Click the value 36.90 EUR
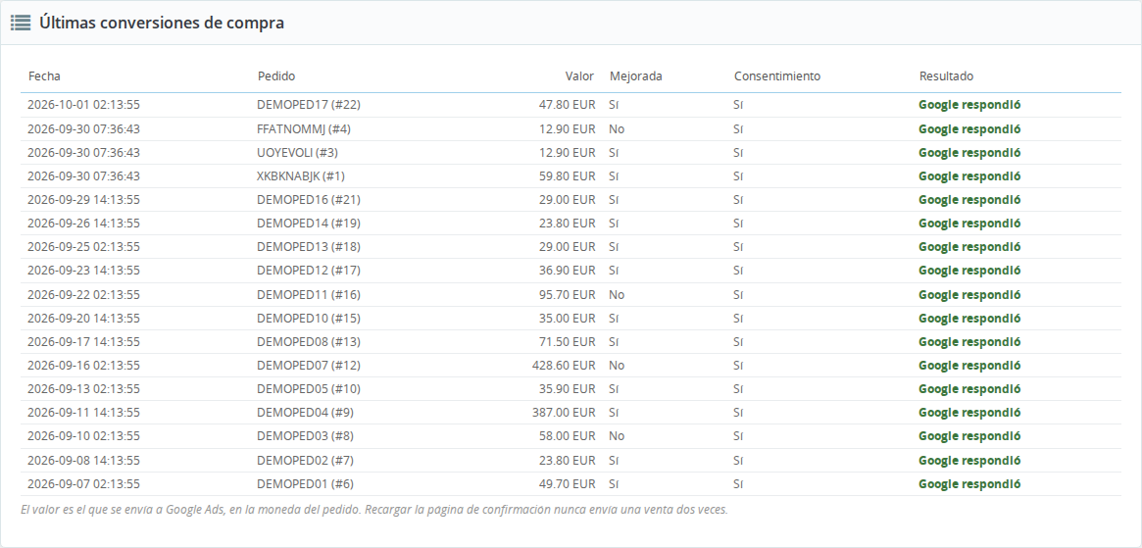The image size is (1142, 548). click(567, 270)
